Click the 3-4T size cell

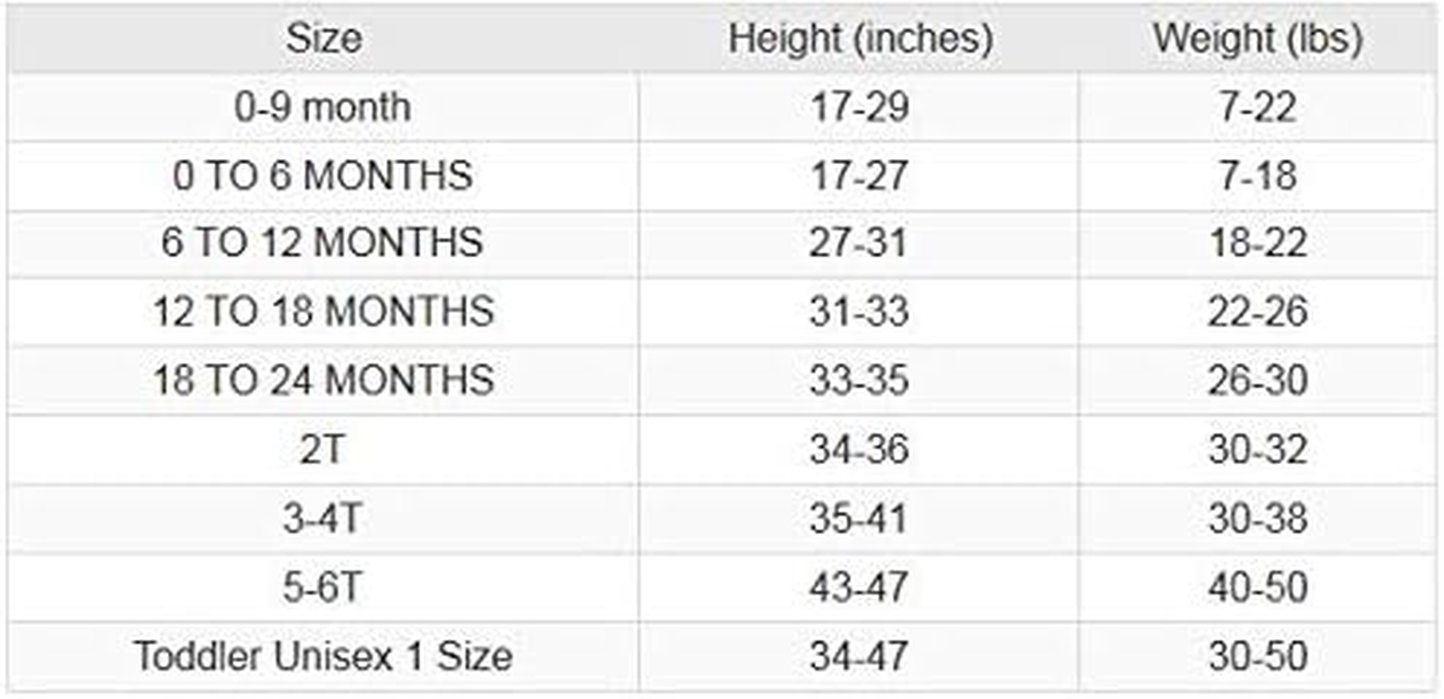coord(323,518)
